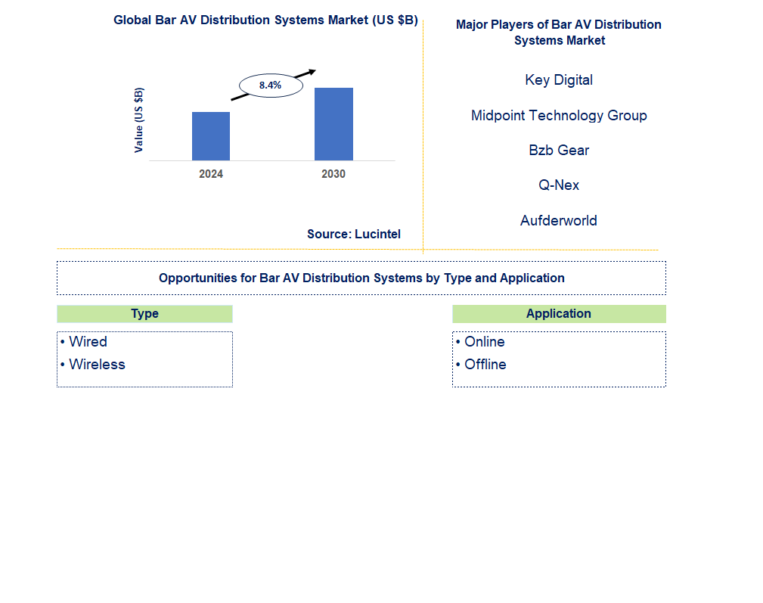The image size is (763, 603).
Task: Click the 2024 year label
Action: tap(210, 173)
